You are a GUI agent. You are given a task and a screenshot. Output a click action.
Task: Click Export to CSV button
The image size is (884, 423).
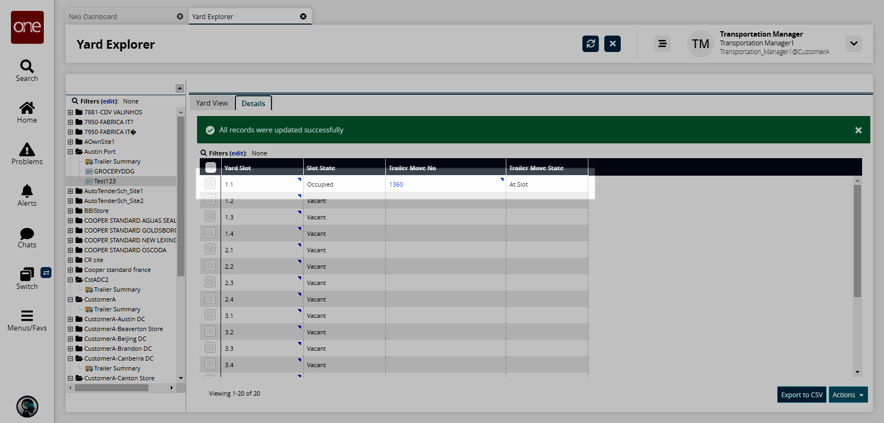coord(801,395)
